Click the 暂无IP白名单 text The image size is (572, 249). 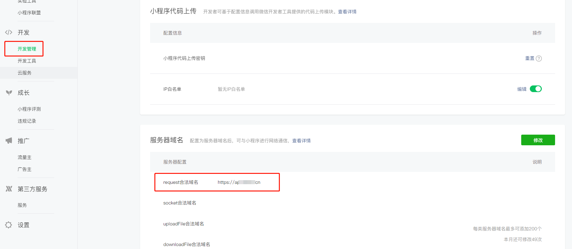(231, 89)
